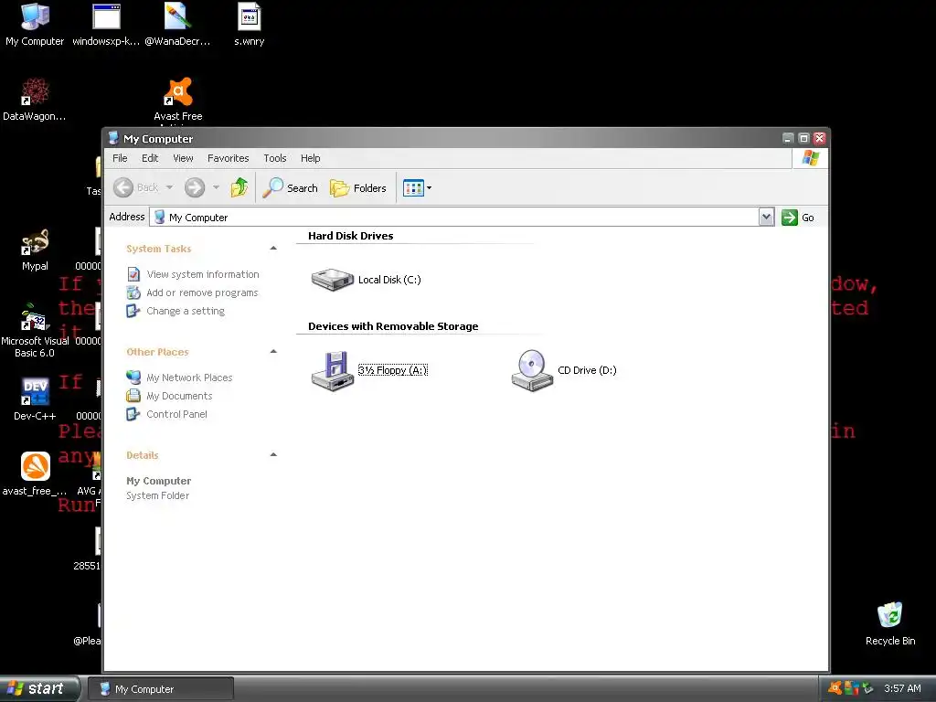This screenshot has height=702, width=936.
Task: Toggle the Folders pane
Action: [x=358, y=188]
